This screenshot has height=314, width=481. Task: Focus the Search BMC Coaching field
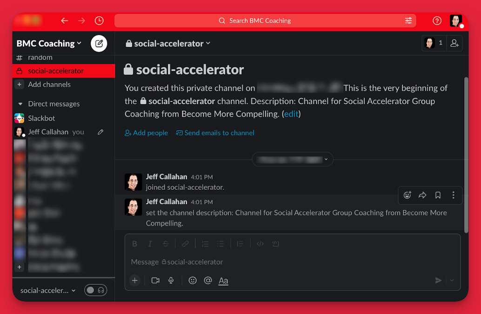[x=265, y=20]
